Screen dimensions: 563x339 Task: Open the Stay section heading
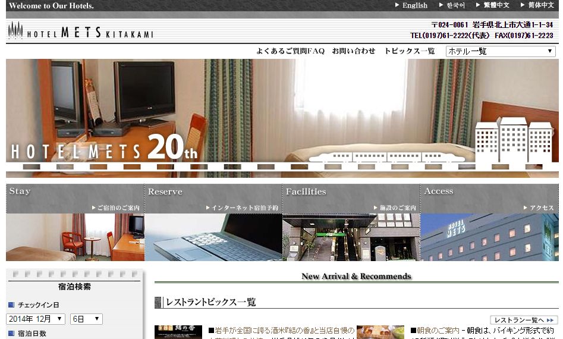20,191
